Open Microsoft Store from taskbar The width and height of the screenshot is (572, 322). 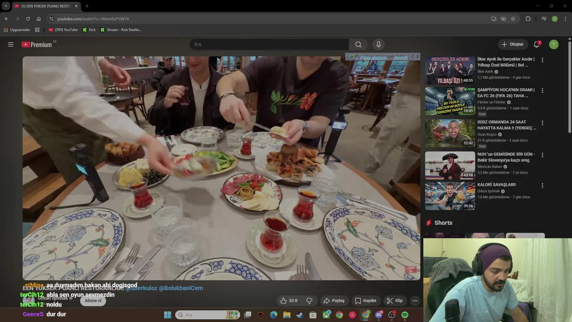click(313, 315)
